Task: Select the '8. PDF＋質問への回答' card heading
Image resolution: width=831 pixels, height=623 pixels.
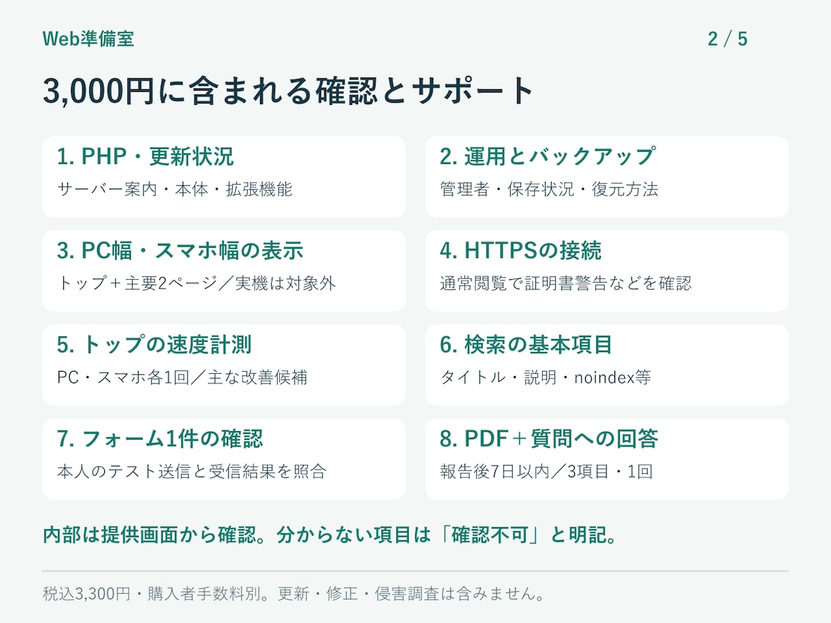Action: click(x=549, y=438)
